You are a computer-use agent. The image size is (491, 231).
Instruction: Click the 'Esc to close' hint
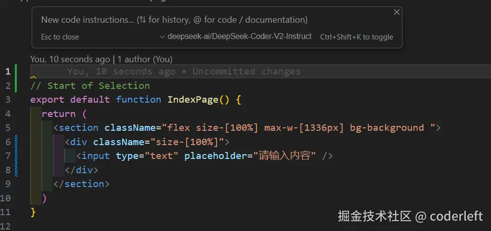pyautogui.click(x=60, y=37)
